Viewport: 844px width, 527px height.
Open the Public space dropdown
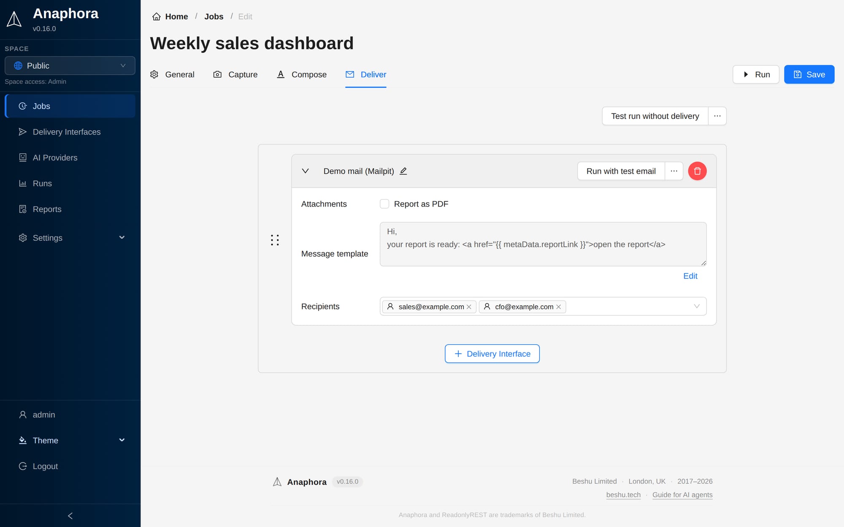point(70,66)
